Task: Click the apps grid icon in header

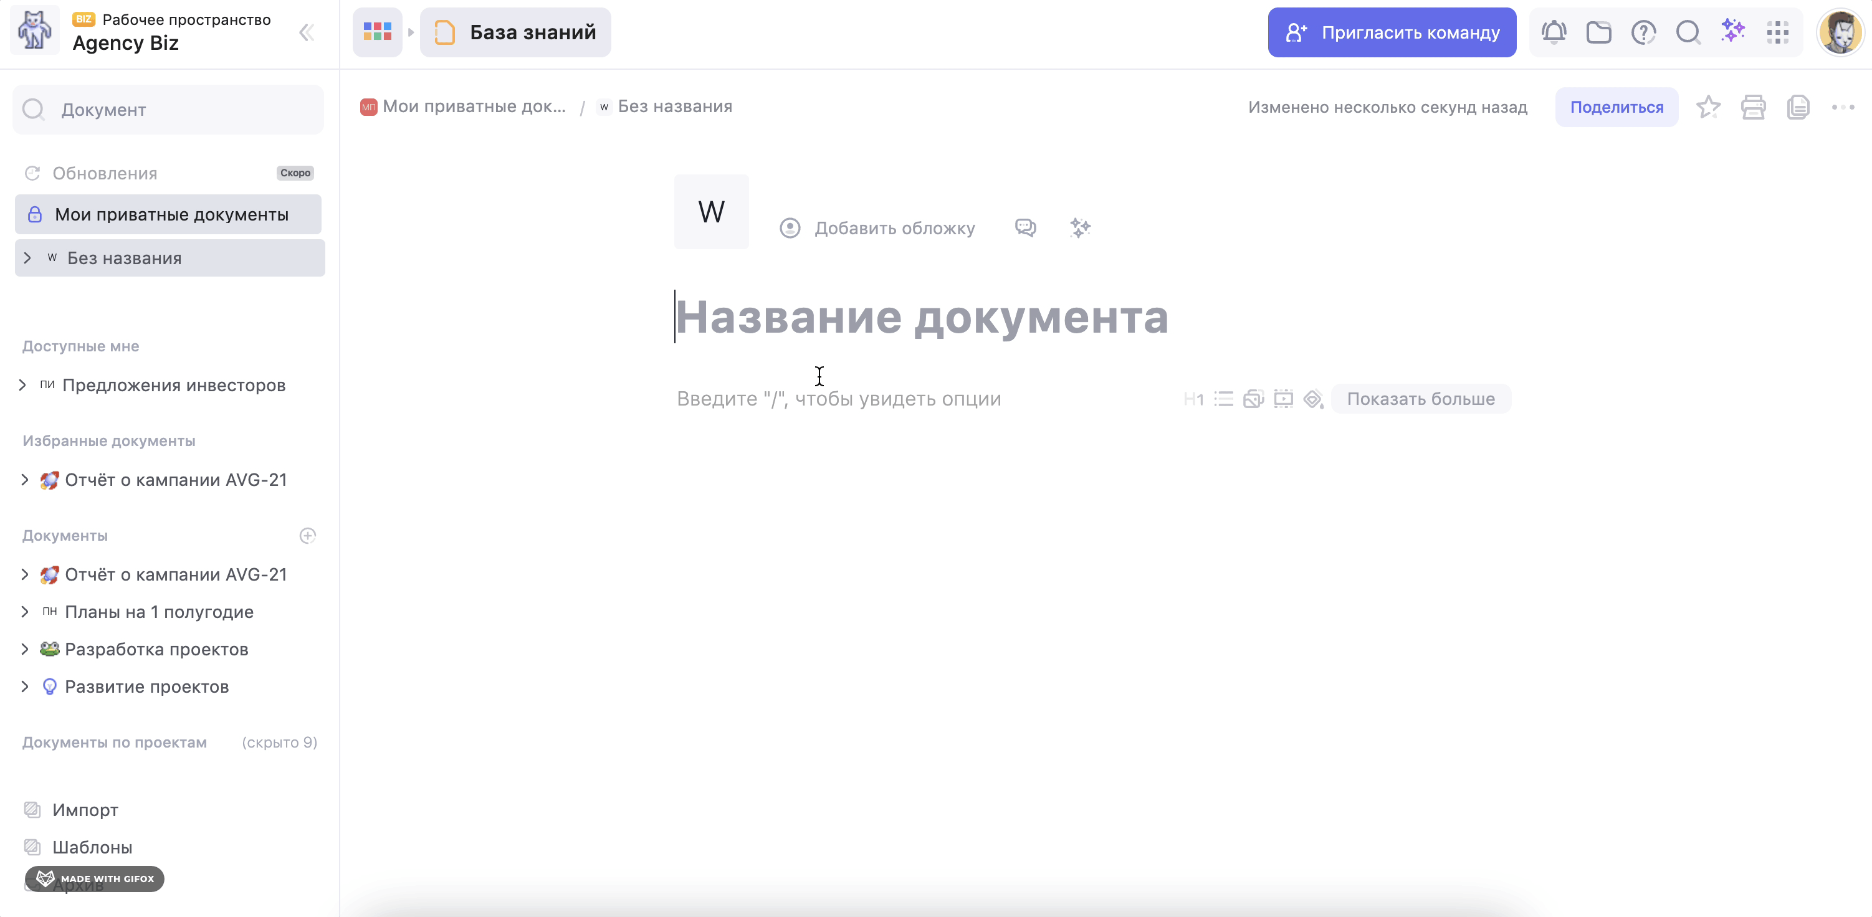Action: (1777, 32)
